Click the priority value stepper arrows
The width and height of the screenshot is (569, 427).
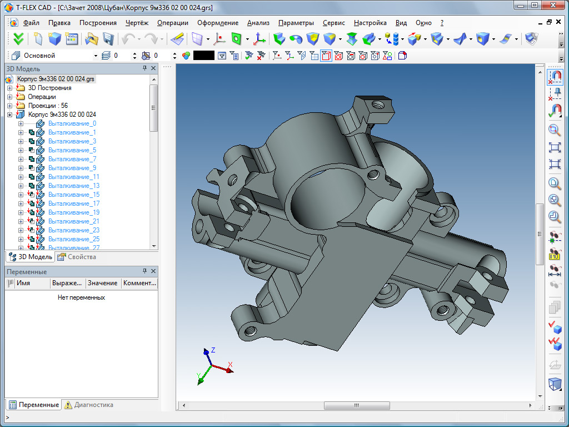click(174, 56)
